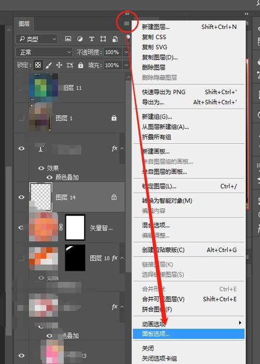Filter layers by smart object icon
Screen dimensions: 260x364
coord(115,39)
